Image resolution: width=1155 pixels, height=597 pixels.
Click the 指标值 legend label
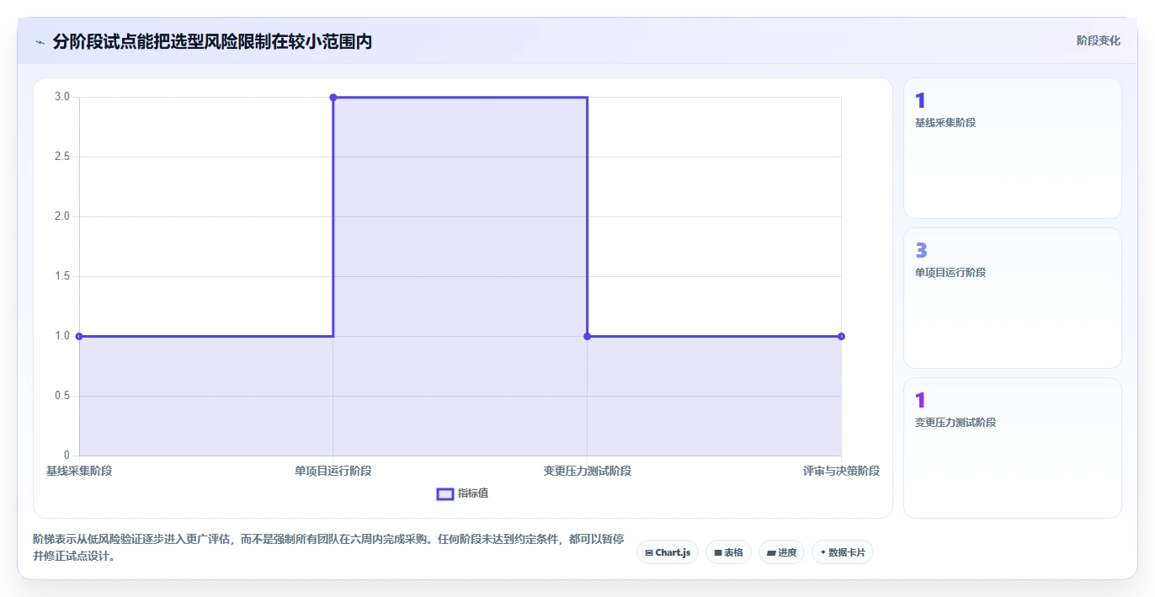[x=473, y=493]
